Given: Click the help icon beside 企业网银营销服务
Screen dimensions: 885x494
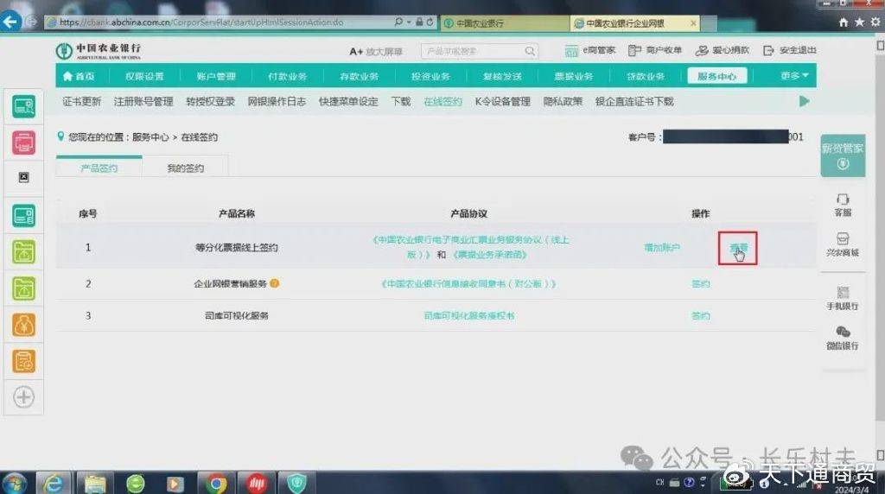Looking at the screenshot, I should 274,283.
